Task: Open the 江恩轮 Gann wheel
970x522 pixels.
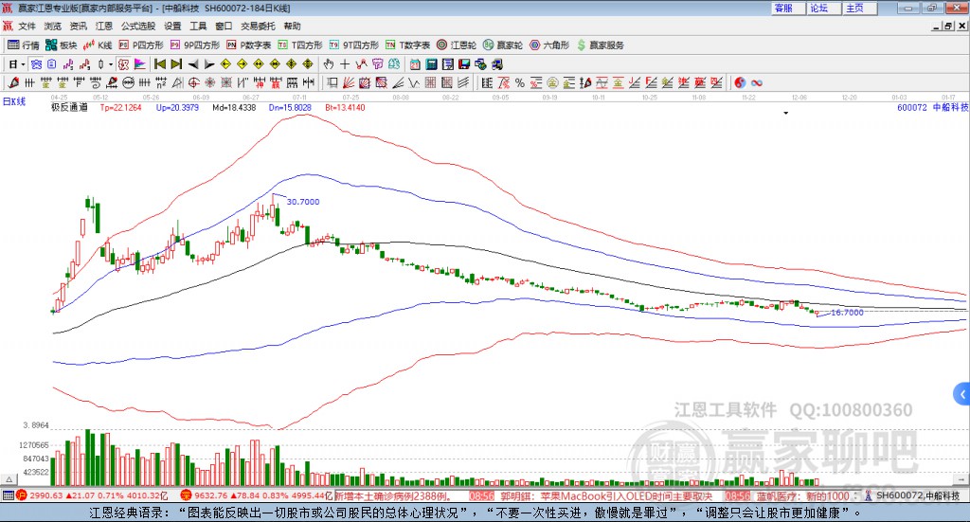Action: point(457,45)
